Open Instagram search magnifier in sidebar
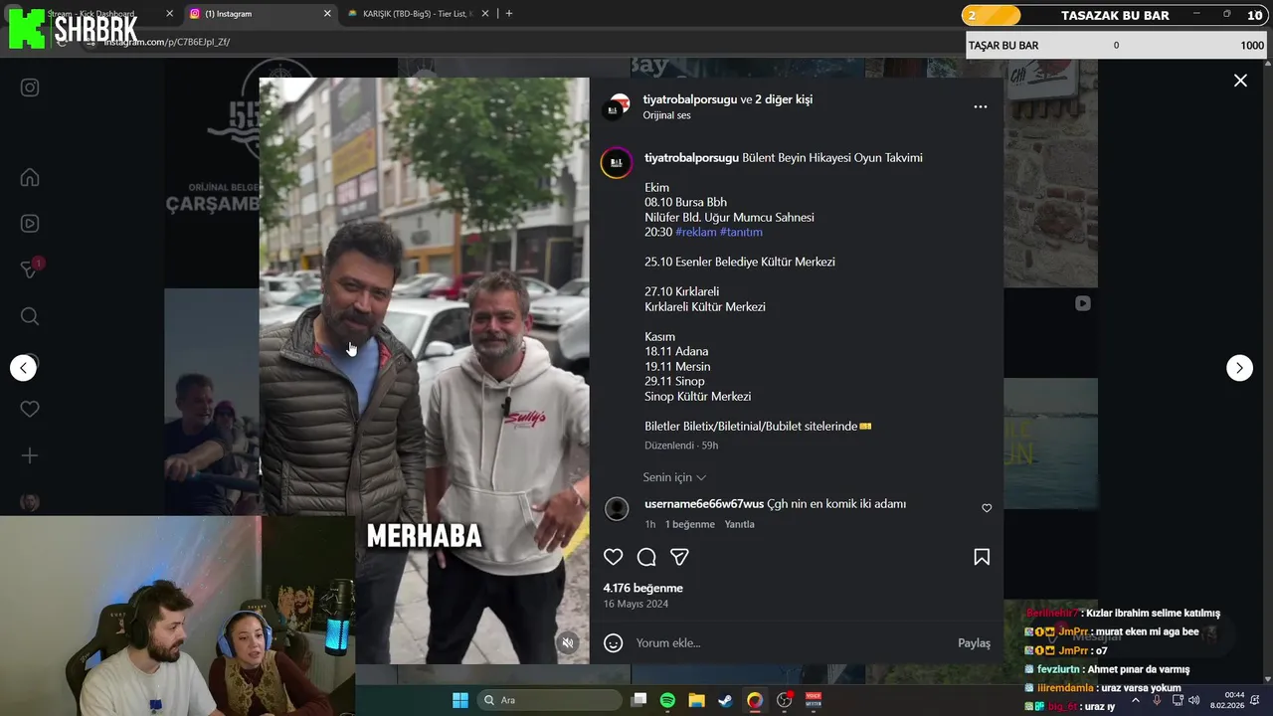Viewport: 1273px width, 716px height. point(30,316)
